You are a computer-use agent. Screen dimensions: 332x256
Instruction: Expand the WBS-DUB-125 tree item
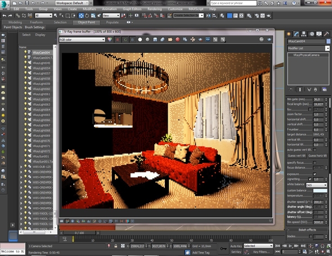click(x=21, y=167)
